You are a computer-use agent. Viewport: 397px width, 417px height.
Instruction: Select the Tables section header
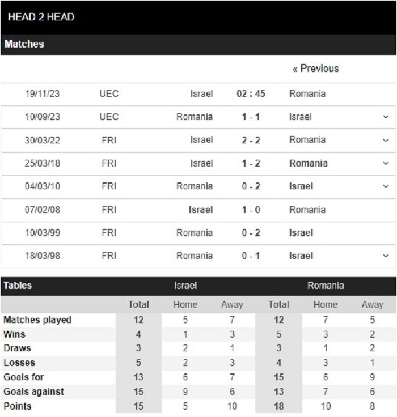(x=18, y=286)
